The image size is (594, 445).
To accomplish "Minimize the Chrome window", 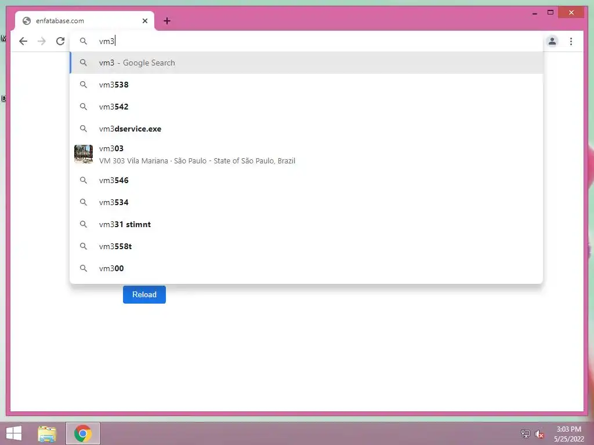I will (x=534, y=13).
